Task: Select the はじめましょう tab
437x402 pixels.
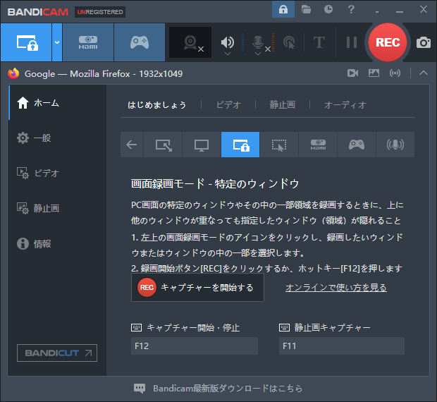Action: tap(157, 105)
